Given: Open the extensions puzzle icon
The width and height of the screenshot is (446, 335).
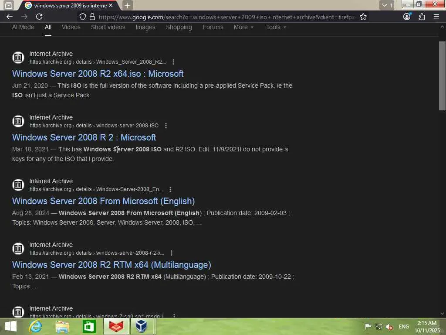Looking at the screenshot, I should pos(422,17).
